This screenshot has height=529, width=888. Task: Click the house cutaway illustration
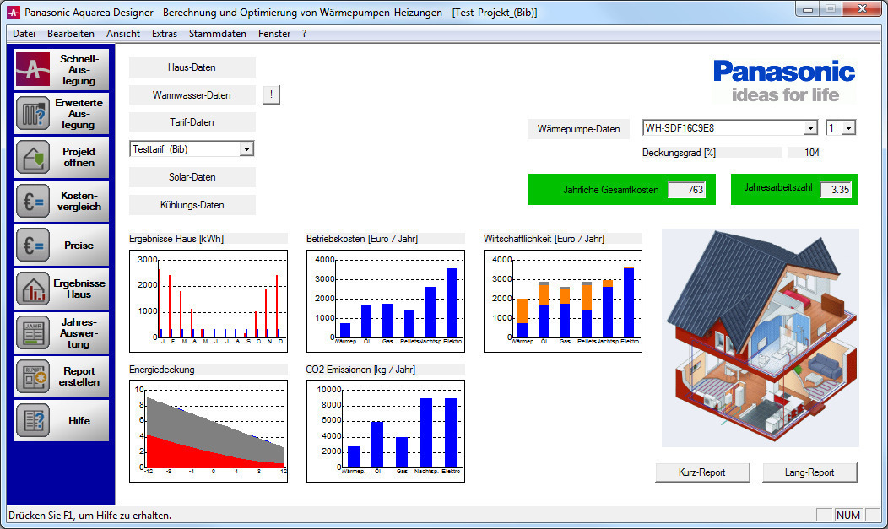761,337
